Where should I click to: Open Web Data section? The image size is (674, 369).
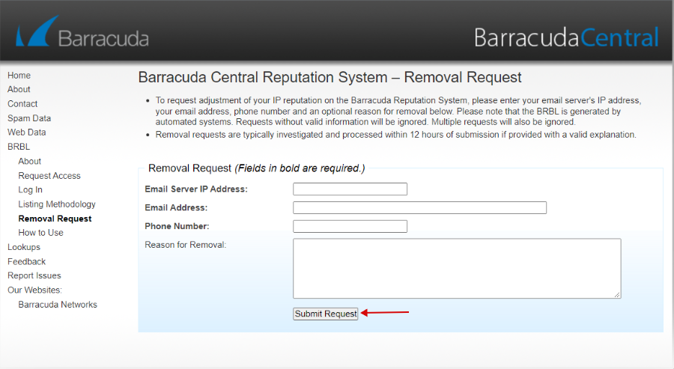pyautogui.click(x=27, y=132)
